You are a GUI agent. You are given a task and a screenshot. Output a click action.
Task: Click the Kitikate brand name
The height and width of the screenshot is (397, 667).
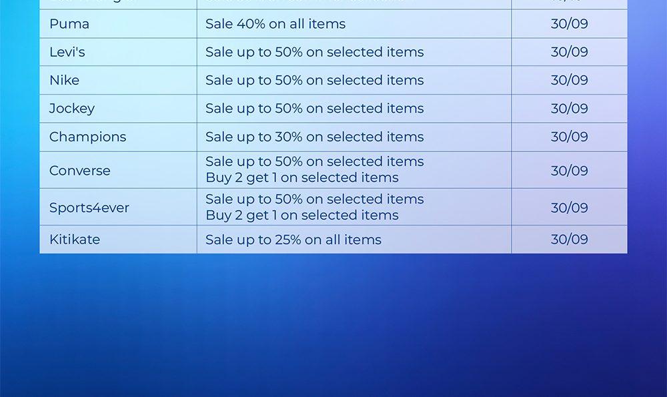pos(75,240)
